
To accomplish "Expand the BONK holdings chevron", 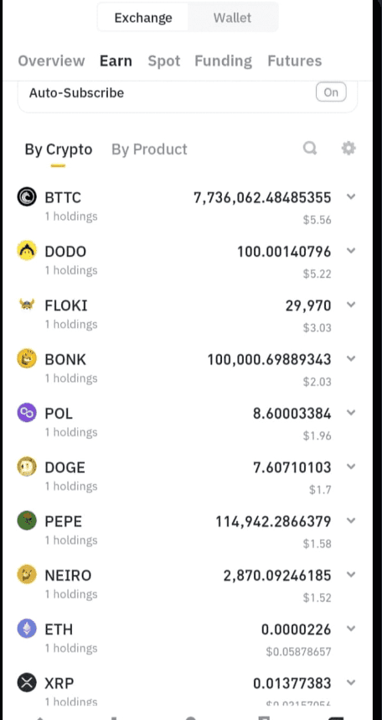I will (x=351, y=358).
